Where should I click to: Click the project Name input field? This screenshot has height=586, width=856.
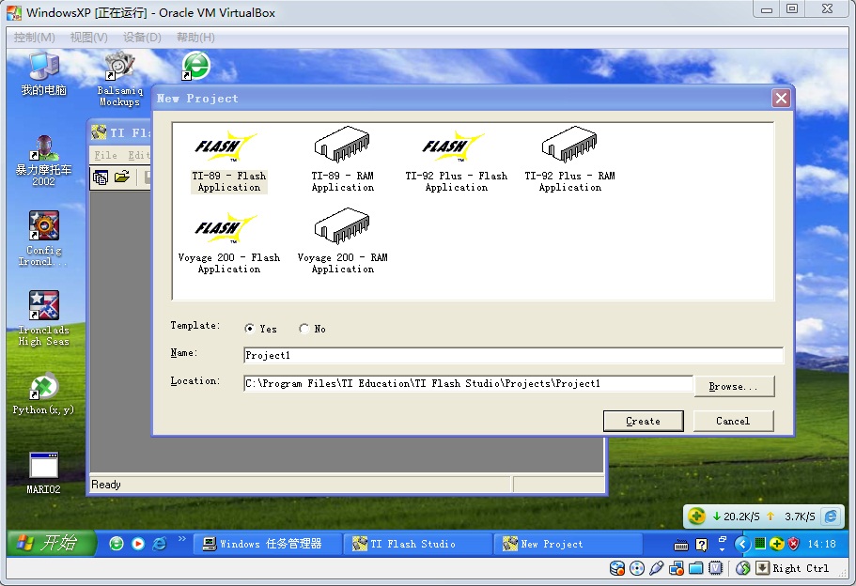click(x=513, y=355)
